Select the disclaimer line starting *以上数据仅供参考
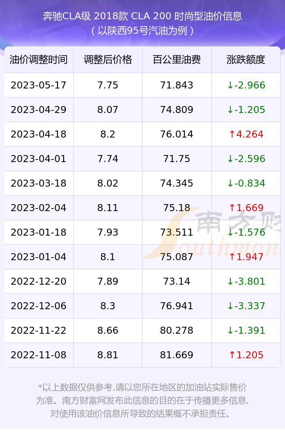 tap(142, 388)
